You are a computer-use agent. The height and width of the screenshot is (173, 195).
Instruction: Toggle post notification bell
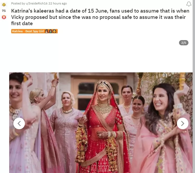189,4
